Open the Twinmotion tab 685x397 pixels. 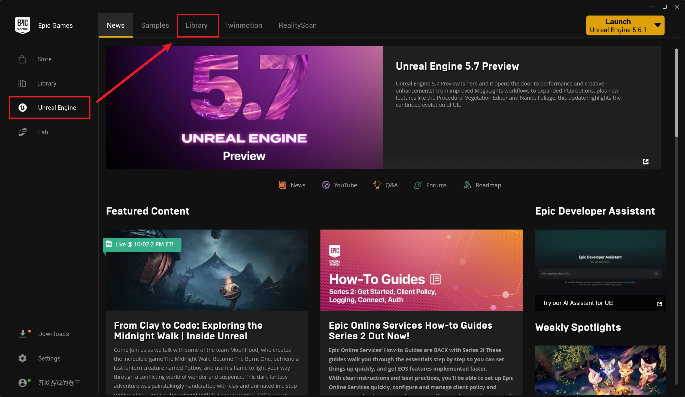[x=243, y=25]
